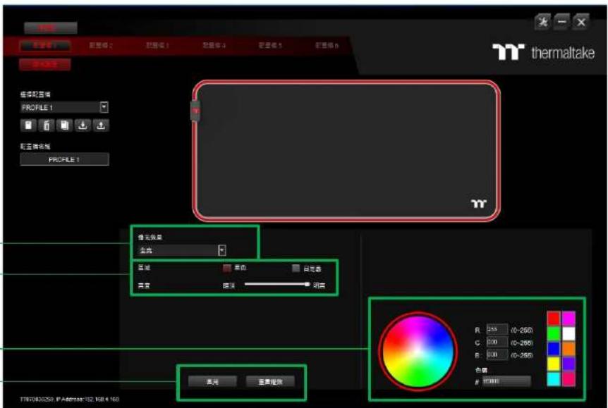
Task: Close the Thermaltake window
Action: (x=581, y=22)
